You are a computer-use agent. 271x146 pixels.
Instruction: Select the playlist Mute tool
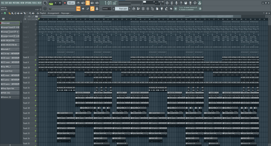click(x=18, y=13)
